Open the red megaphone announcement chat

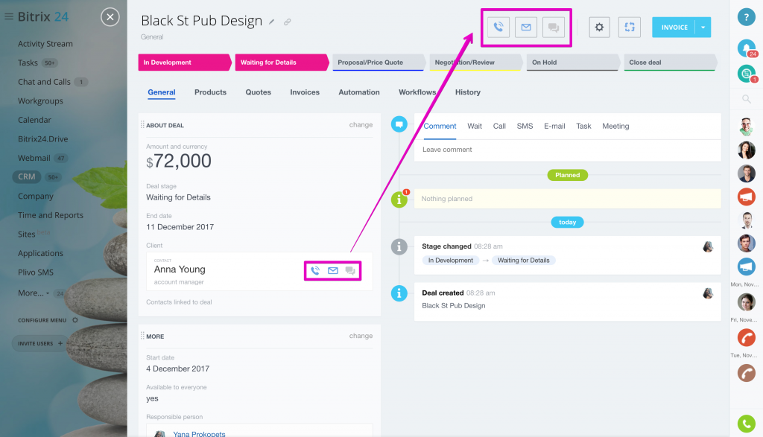click(x=746, y=197)
